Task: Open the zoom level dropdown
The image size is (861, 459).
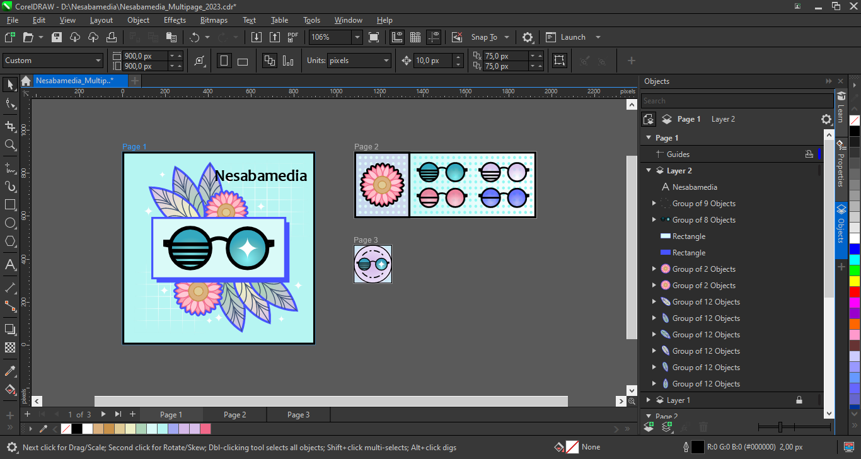Action: [357, 37]
